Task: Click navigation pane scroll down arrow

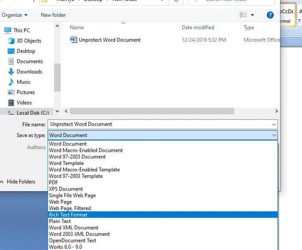Action: point(57,111)
